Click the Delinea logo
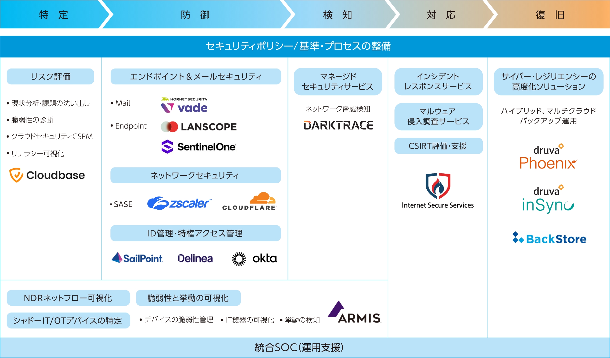Image resolution: width=610 pixels, height=358 pixels. pos(195,259)
